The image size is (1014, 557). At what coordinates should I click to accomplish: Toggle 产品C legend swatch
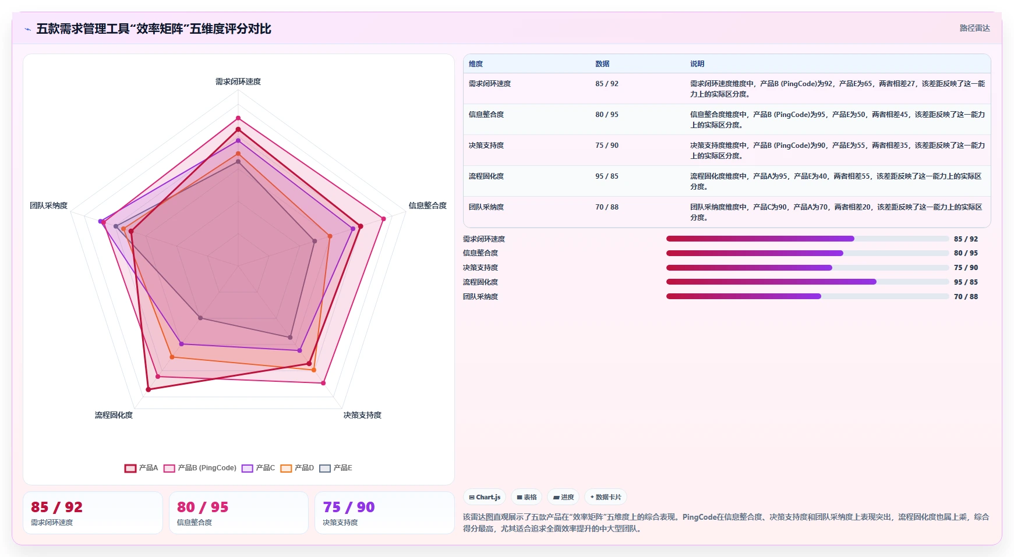(248, 468)
